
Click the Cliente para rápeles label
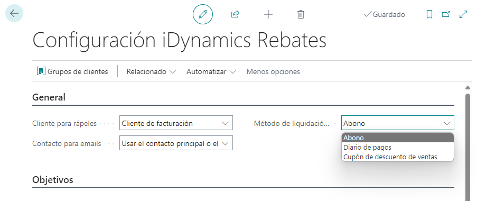[x=64, y=123]
